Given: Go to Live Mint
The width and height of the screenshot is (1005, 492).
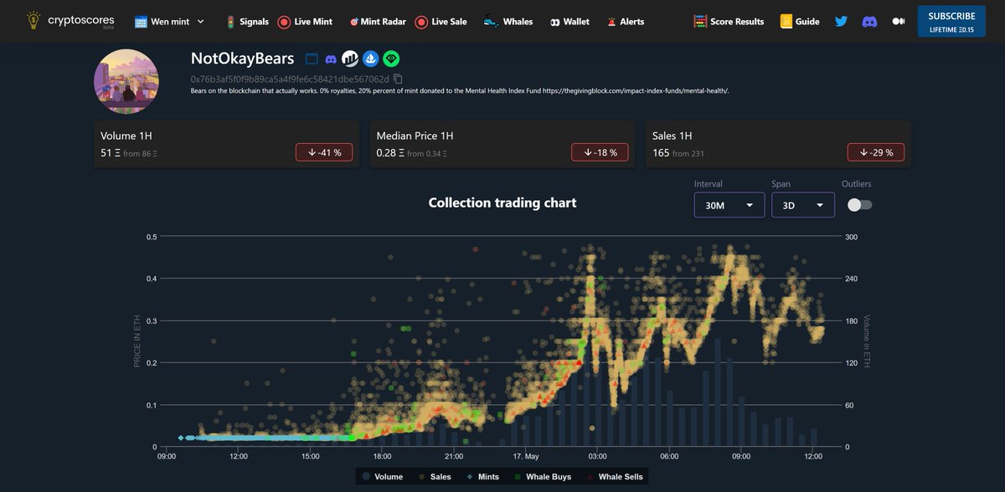Looking at the screenshot, I should pos(305,22).
